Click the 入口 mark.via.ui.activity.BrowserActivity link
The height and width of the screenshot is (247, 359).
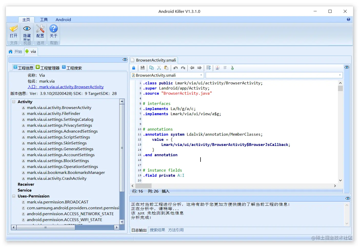click(x=66, y=87)
